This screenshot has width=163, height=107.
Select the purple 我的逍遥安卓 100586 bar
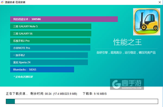tap(64, 19)
